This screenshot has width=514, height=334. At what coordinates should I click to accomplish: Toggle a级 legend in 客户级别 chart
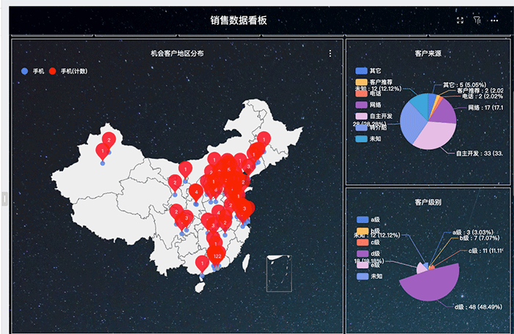click(369, 219)
